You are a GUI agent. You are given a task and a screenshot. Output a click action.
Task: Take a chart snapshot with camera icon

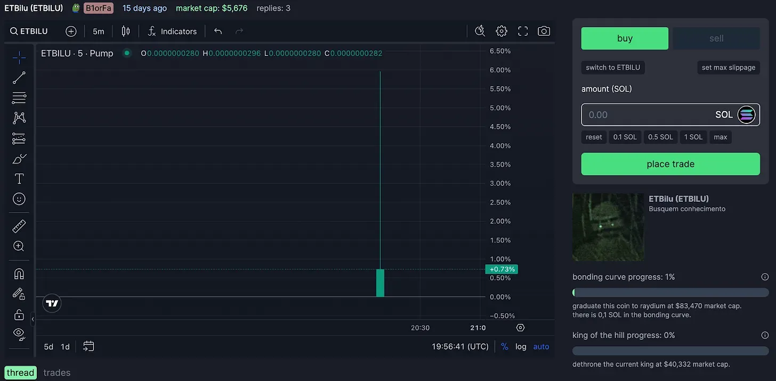[x=544, y=31]
